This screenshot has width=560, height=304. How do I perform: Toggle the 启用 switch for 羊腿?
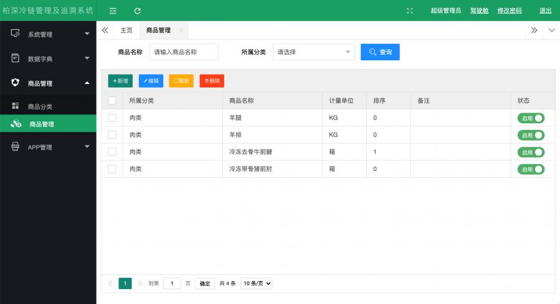point(530,117)
